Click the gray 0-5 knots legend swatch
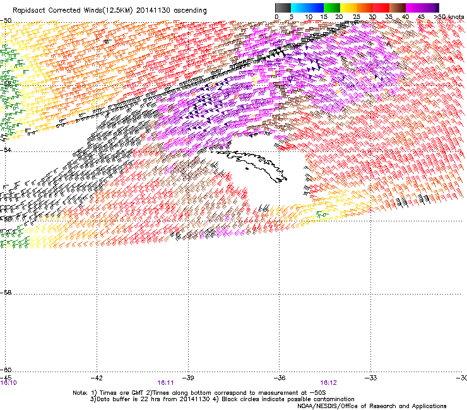The height and width of the screenshot is (410, 467). pos(283,8)
